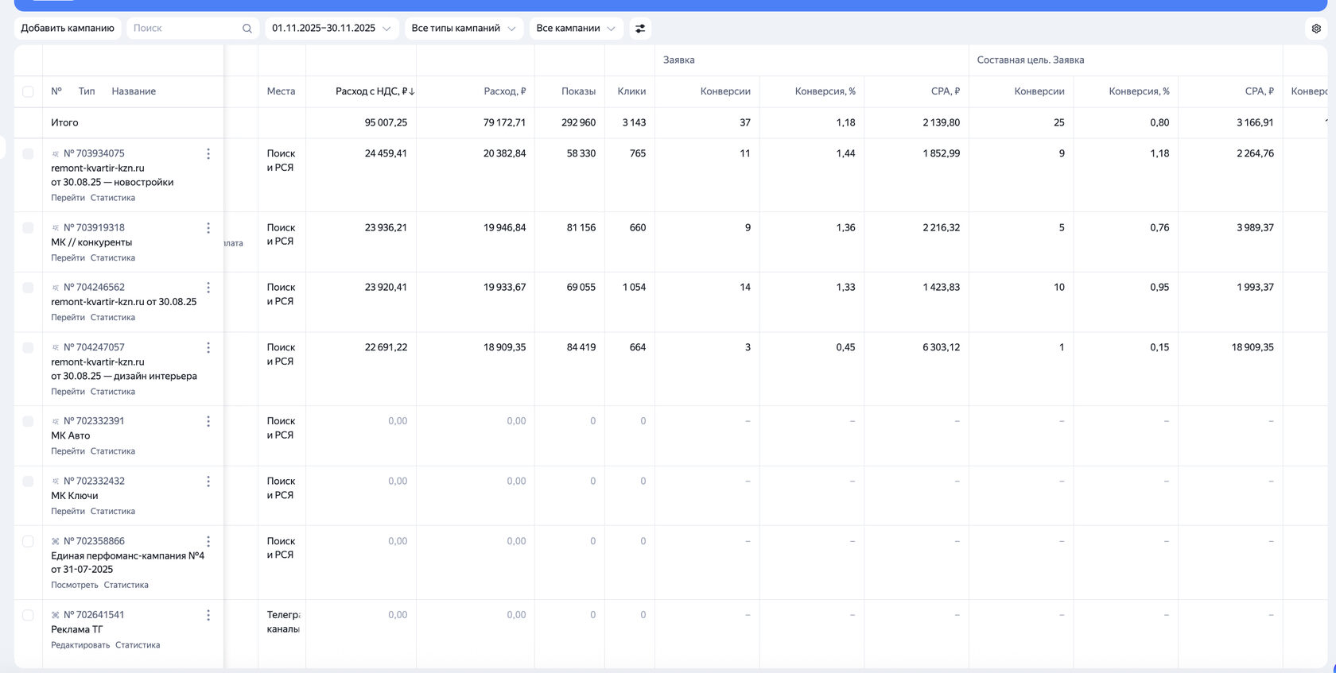Select checkbox for MK // конкуренты campaign
Viewport: 1336px width, 673px height.
coord(28,228)
